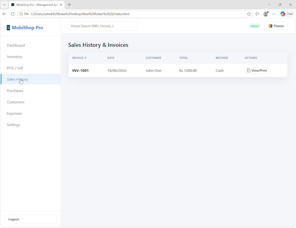Open the browser profile avatar
The height and width of the screenshot is (228, 296).
click(x=266, y=14)
